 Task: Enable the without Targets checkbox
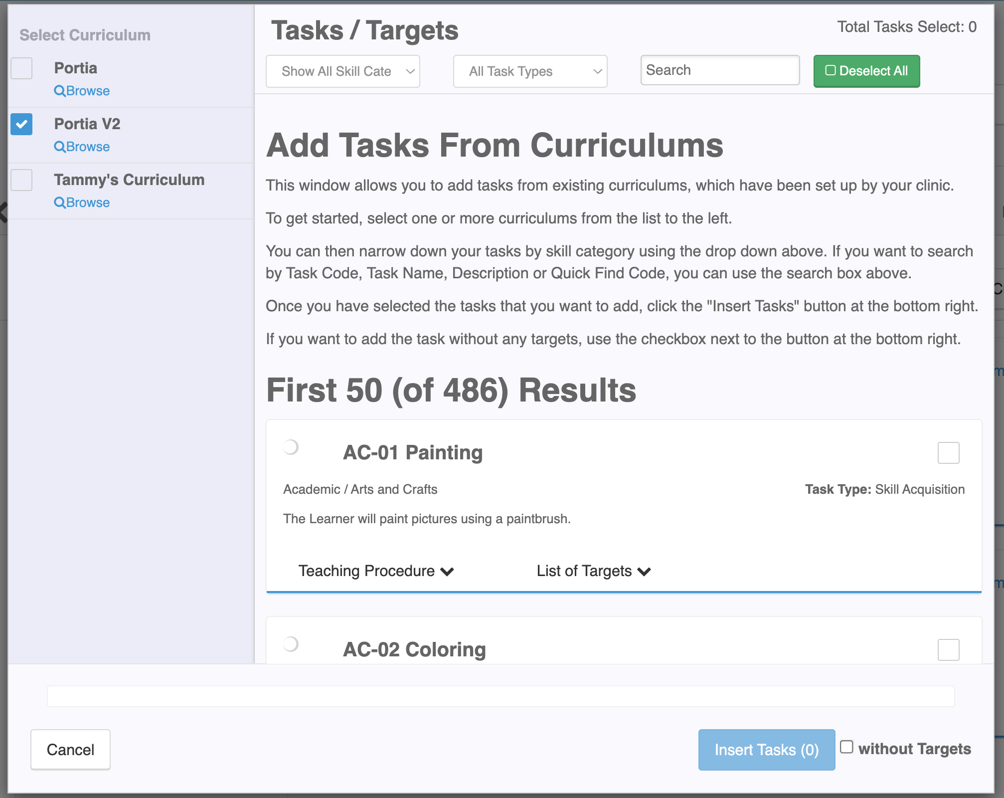click(846, 747)
